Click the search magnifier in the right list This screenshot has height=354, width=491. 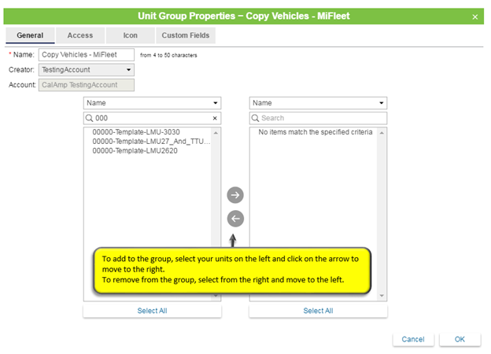[x=256, y=118]
